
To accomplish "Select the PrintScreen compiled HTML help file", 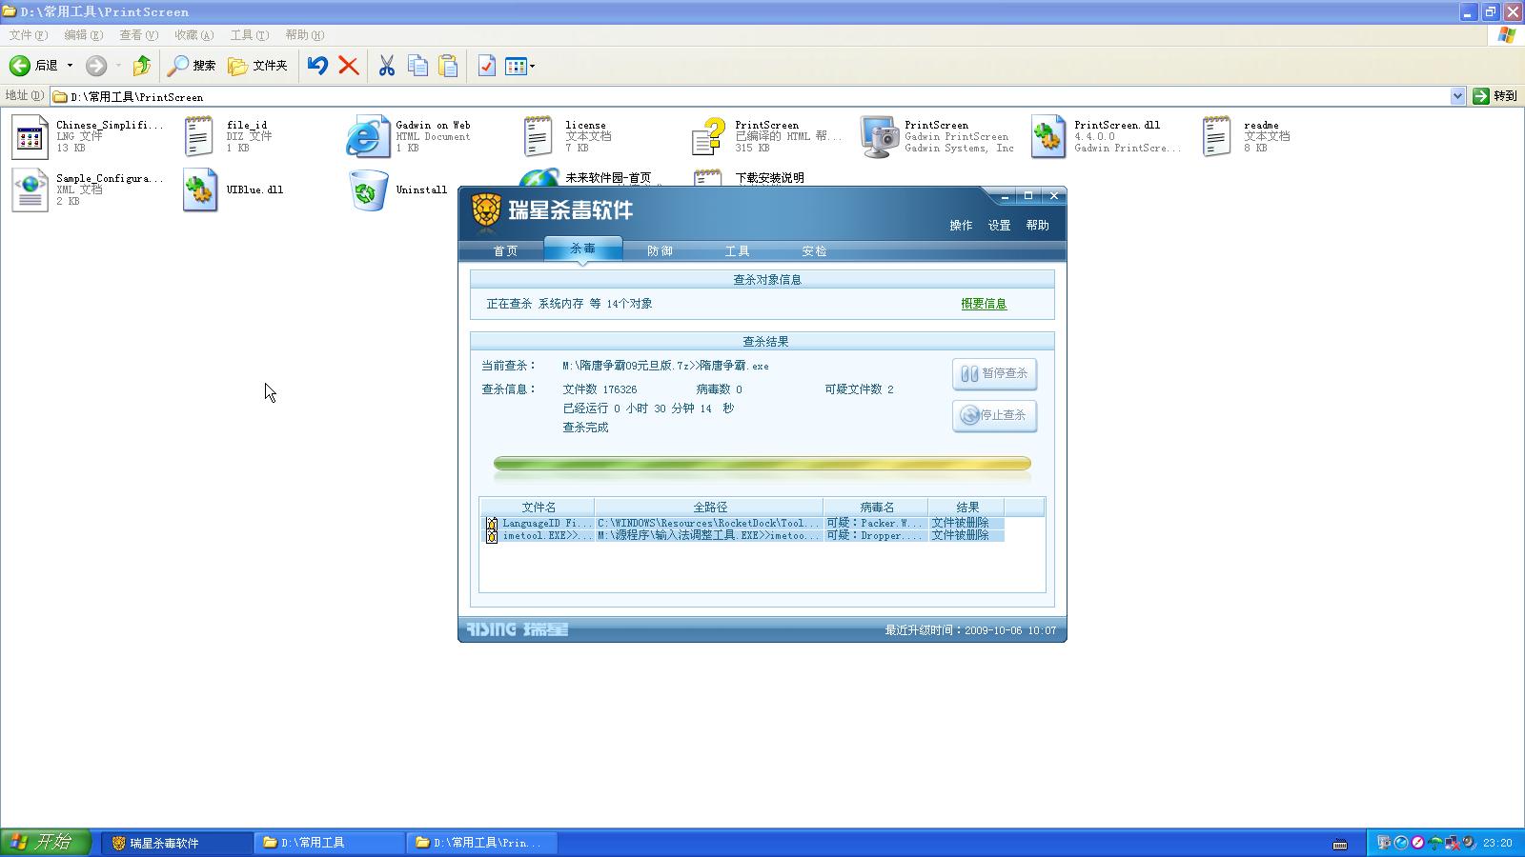I will (x=766, y=136).
